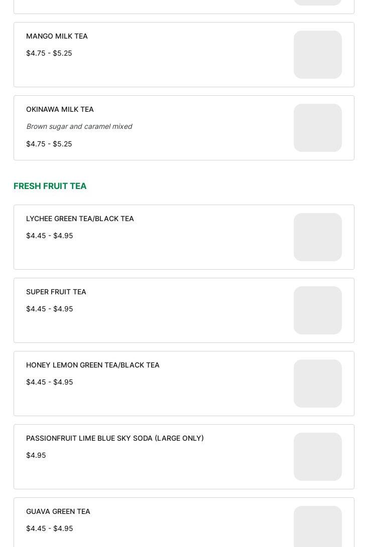The width and height of the screenshot is (368, 547).
Task: Click the Guava Green Tea thumbnail placeholder
Action: tap(317, 526)
